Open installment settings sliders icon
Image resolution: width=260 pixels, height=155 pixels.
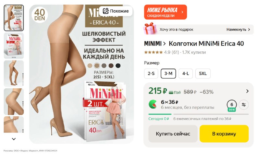pyautogui.click(x=244, y=105)
